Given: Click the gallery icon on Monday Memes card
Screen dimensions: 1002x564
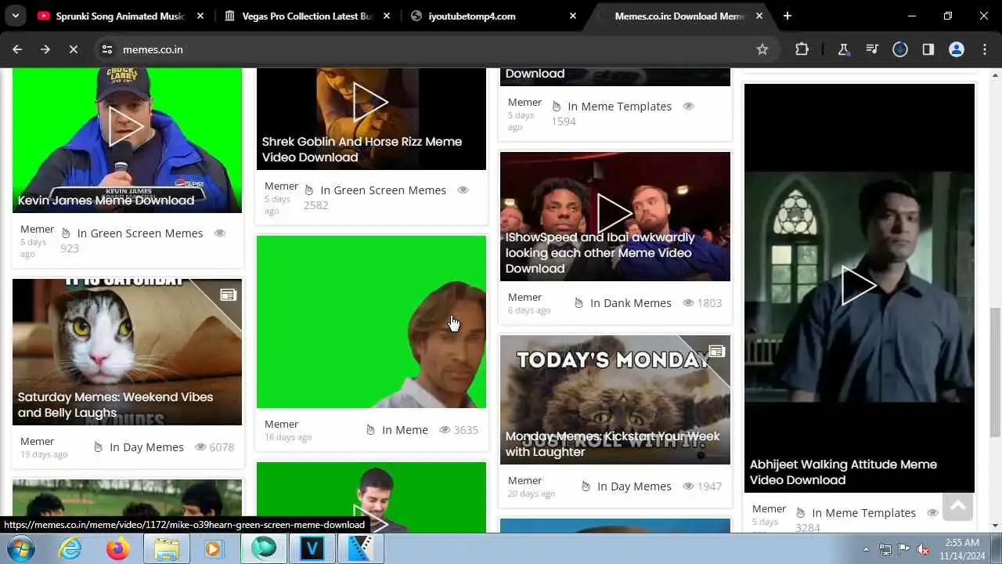Looking at the screenshot, I should [716, 351].
